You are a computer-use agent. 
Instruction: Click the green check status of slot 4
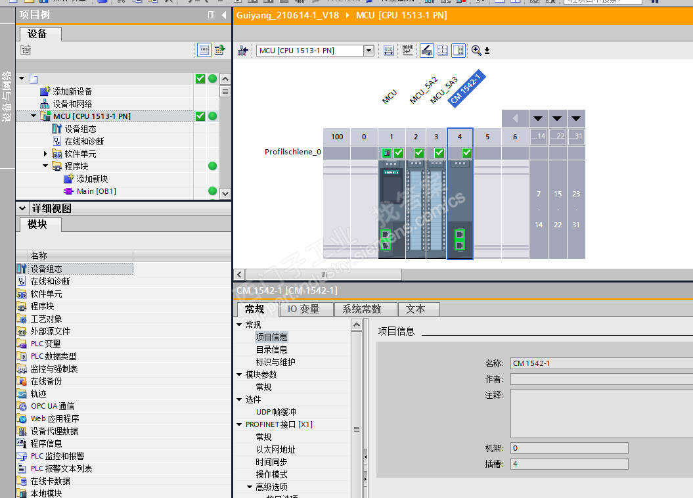[467, 153]
